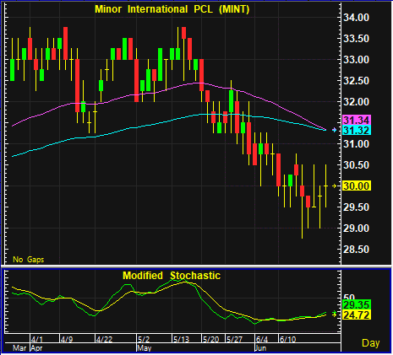This screenshot has height=355, width=393.
Task: Click the 4/9 date marker
Action: (x=67, y=339)
